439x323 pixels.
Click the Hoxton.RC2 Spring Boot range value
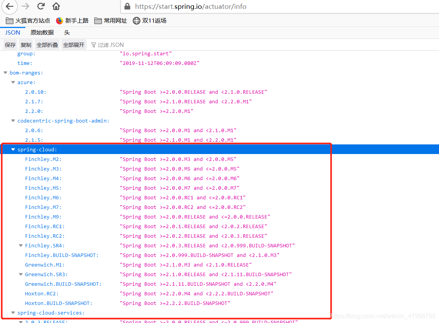click(x=197, y=294)
